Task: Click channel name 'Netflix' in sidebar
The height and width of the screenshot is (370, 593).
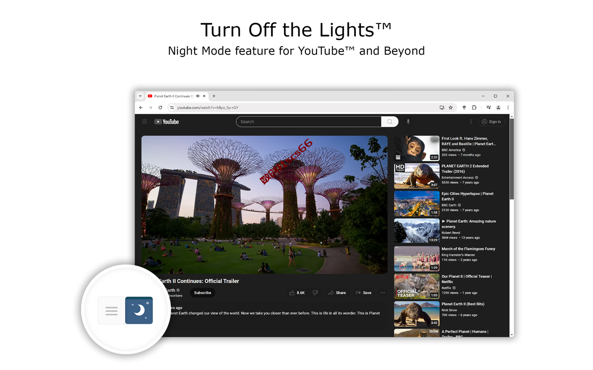Action: click(447, 288)
